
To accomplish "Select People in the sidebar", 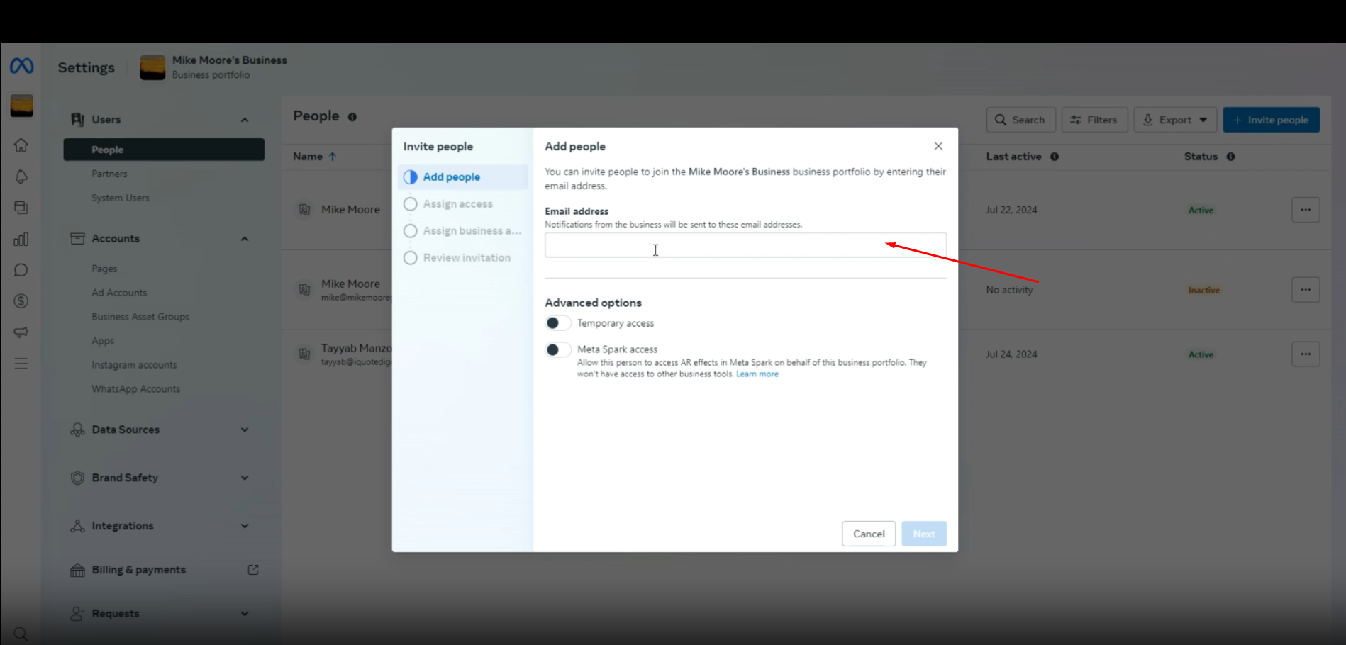I will [164, 150].
